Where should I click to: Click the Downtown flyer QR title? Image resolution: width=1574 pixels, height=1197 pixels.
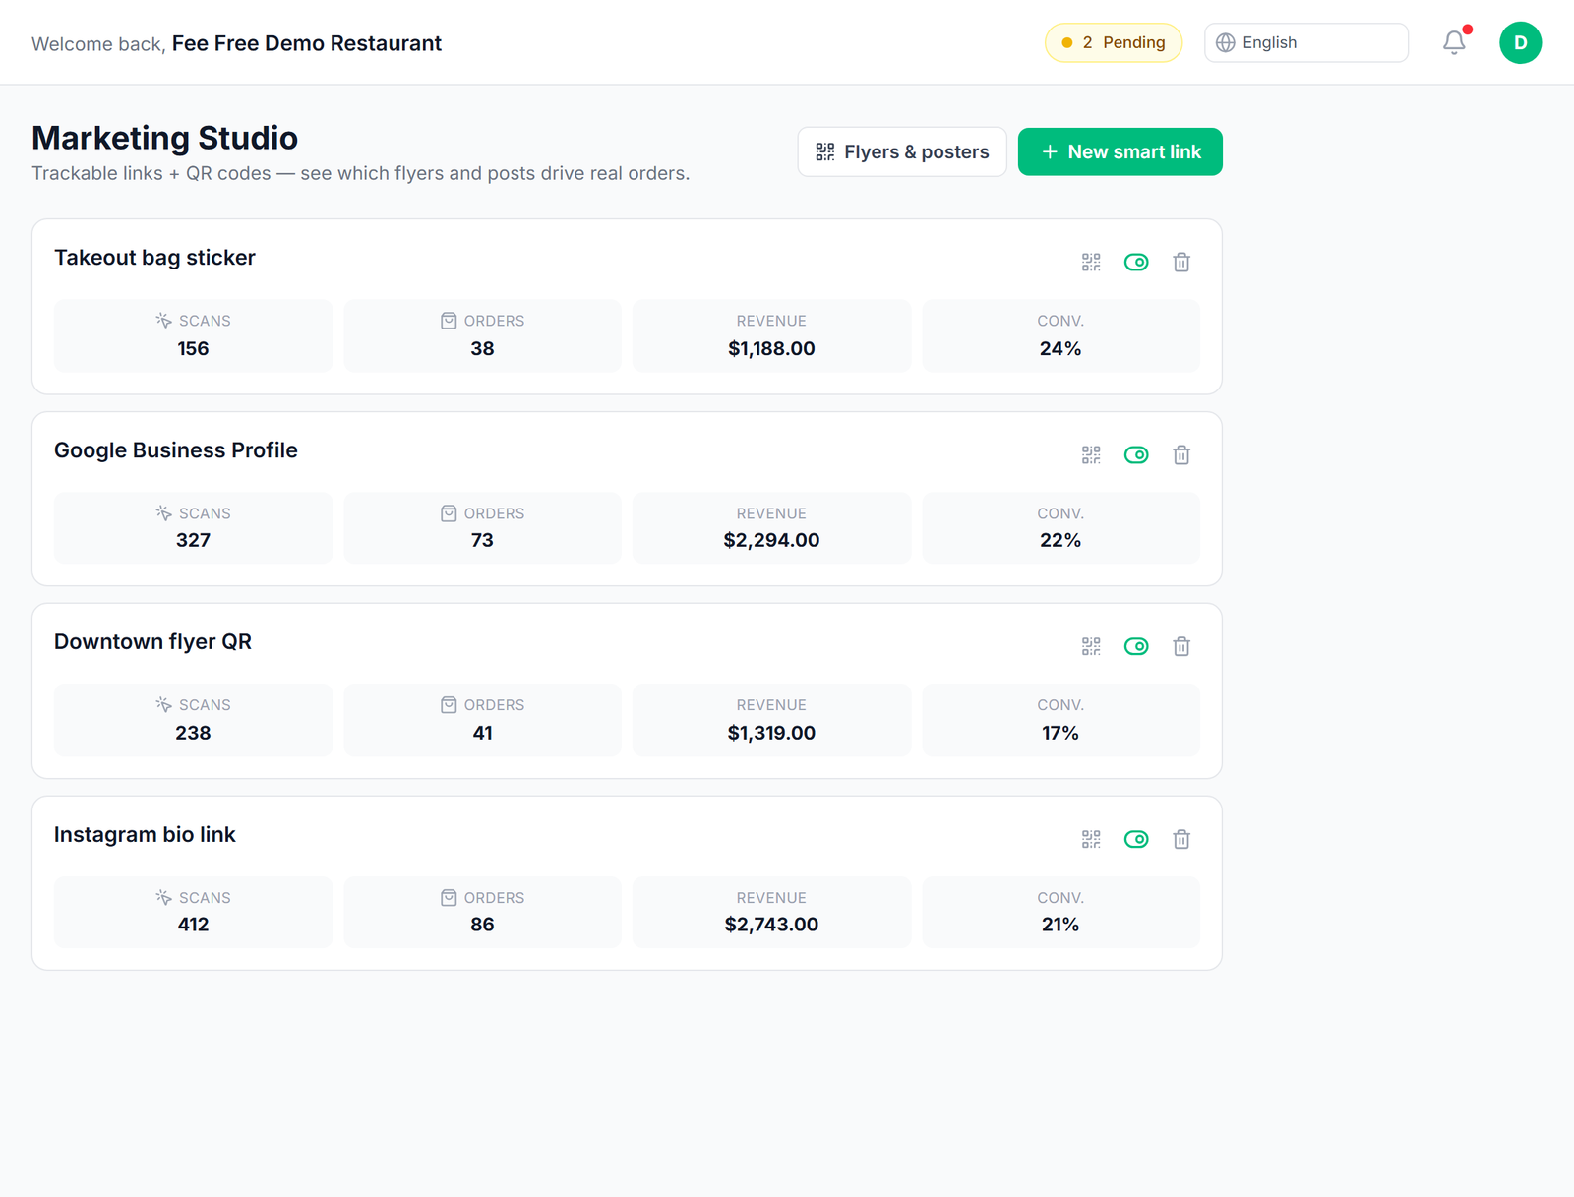tap(152, 642)
